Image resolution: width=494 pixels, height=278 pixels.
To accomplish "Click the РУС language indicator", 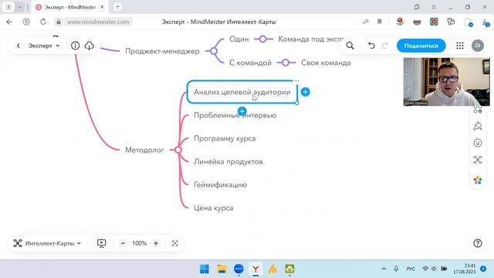I will point(411,269).
